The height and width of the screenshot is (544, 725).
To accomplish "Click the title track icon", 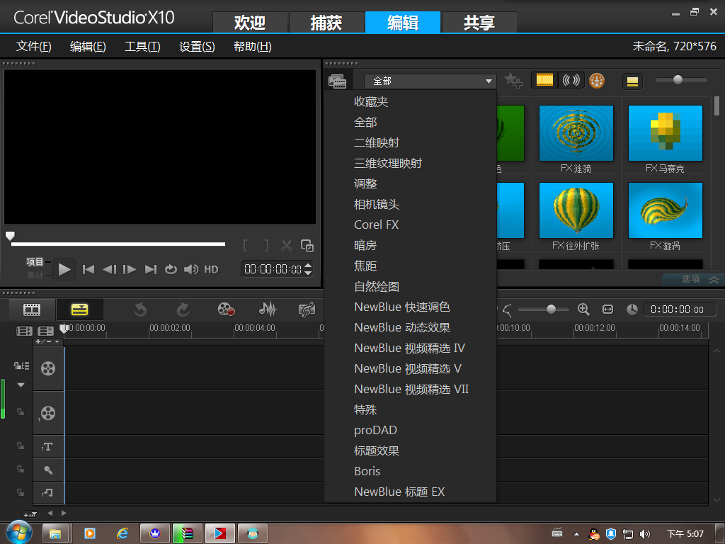I will click(48, 447).
